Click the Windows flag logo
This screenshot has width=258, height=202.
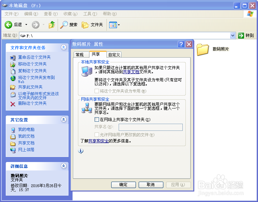point(250,14)
